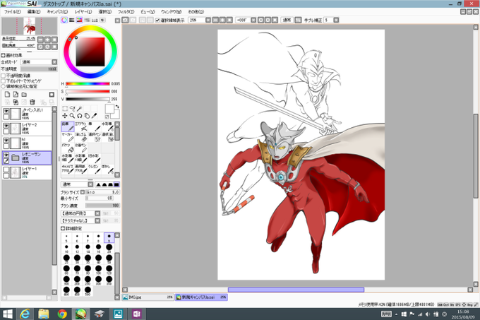Select brush size preset 20
This screenshot has width=480, height=320.
pos(109,248)
